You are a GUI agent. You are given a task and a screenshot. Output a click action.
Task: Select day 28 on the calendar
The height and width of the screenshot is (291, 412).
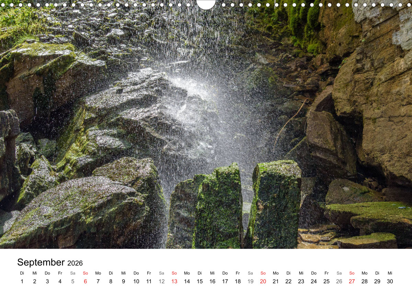click(x=365, y=281)
